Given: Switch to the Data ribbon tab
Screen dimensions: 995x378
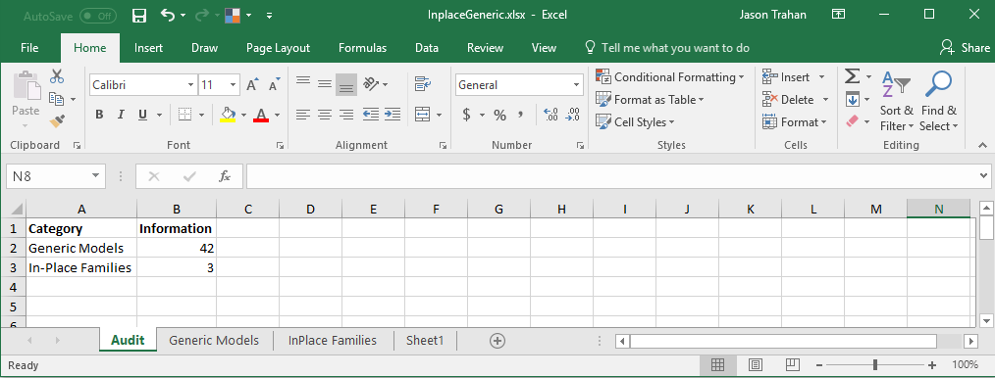Looking at the screenshot, I should click(x=427, y=47).
